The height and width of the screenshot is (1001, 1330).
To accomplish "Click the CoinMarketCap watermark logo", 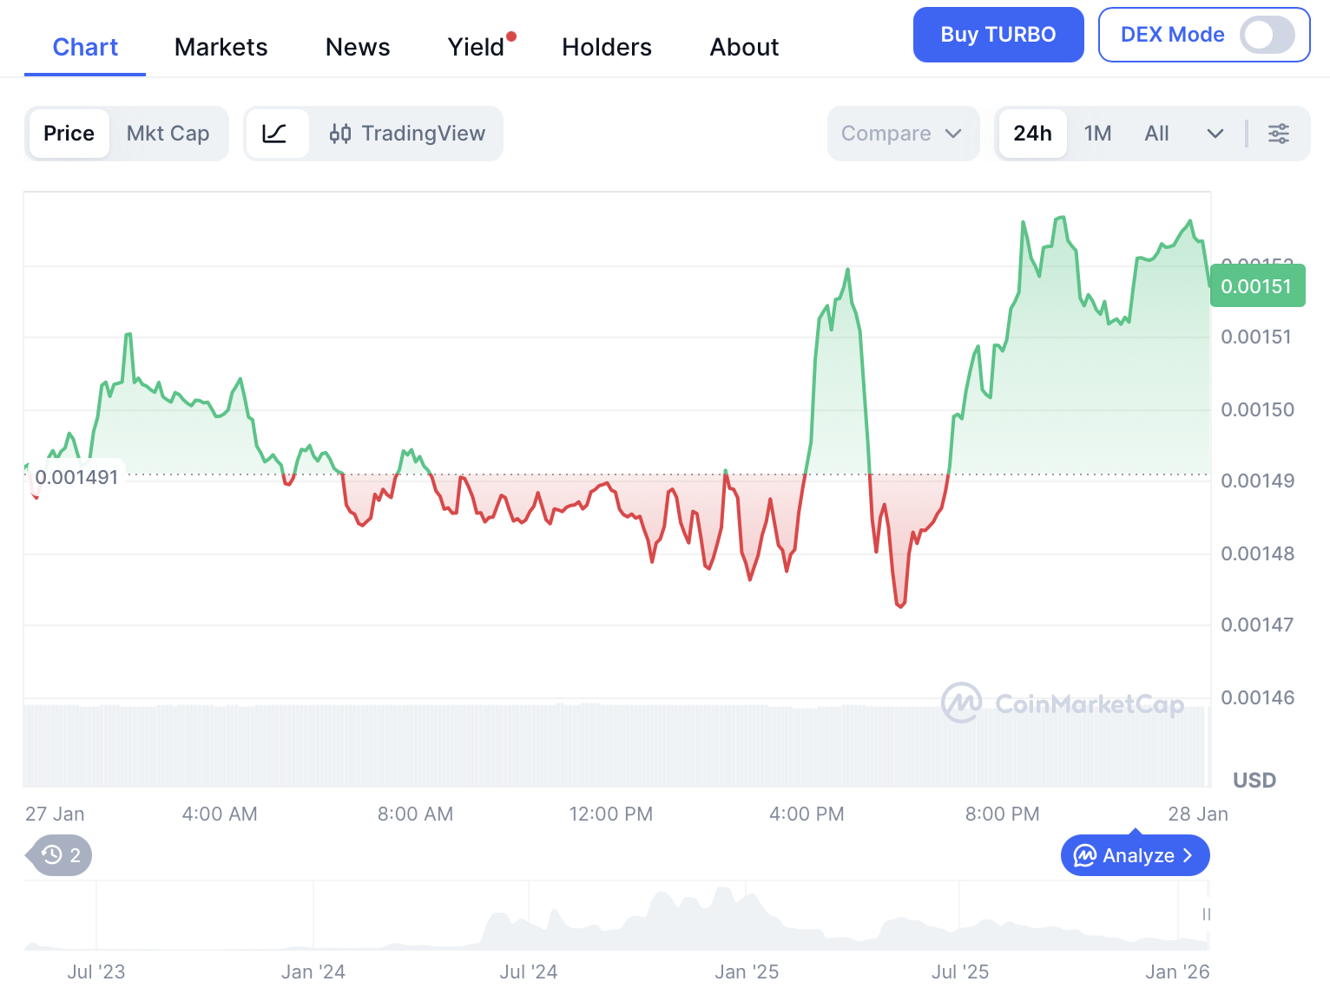I will [961, 703].
